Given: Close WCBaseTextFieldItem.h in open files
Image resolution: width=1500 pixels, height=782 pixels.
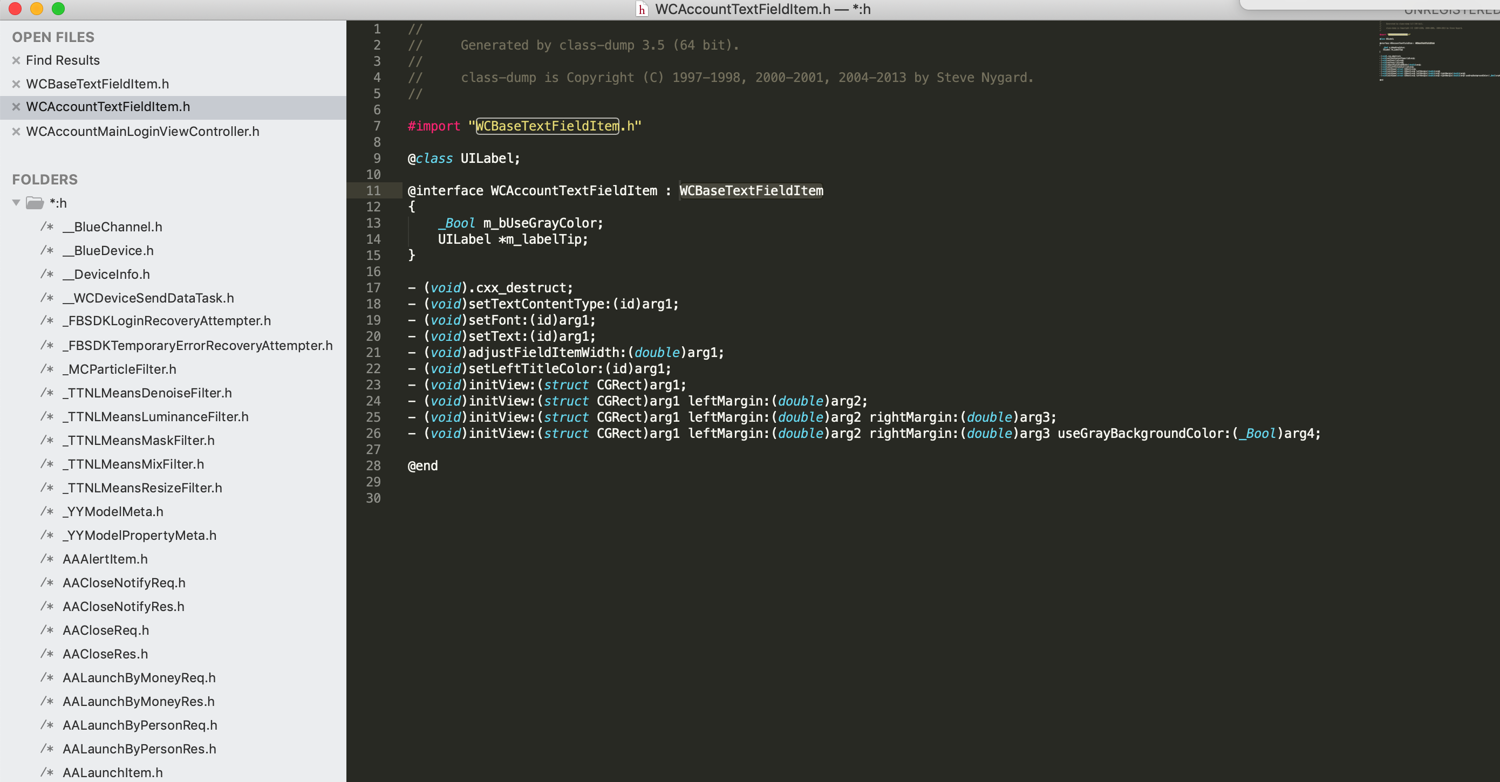Looking at the screenshot, I should [x=16, y=84].
